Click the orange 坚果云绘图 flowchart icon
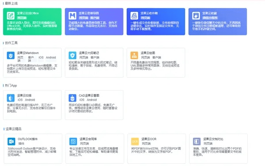Viewport: 265px width, 166px height. click(x=134, y=55)
